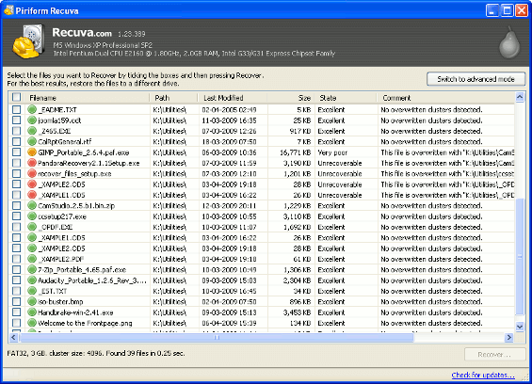Open the Check for updates link
532x384 pixels.
coord(483,375)
